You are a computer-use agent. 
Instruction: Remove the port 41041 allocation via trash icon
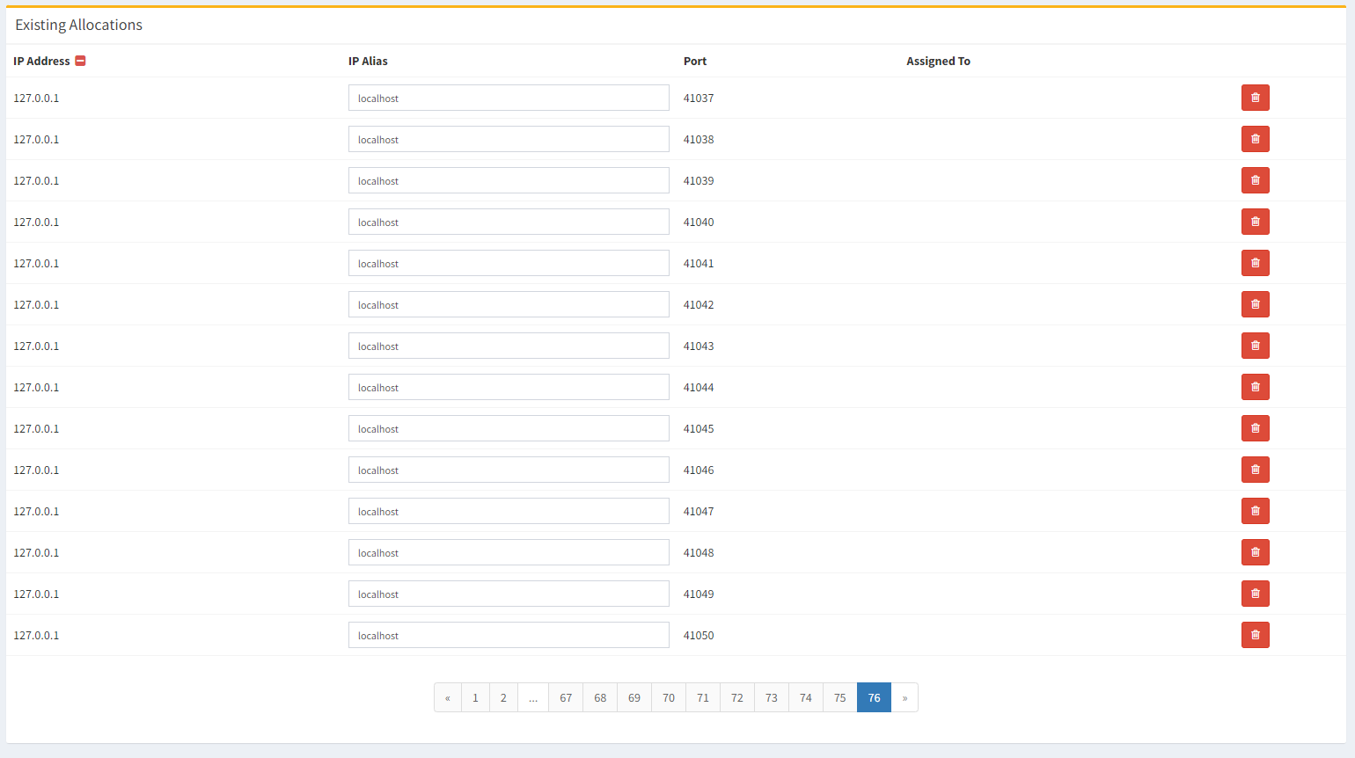pos(1255,263)
